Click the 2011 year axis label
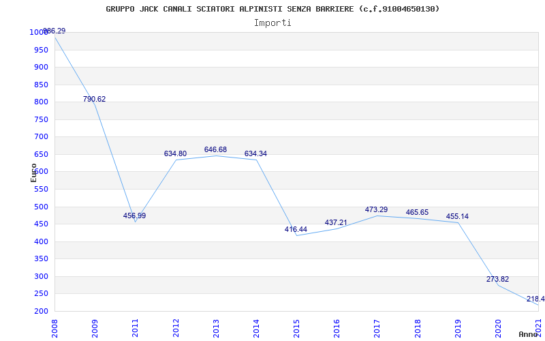The image size is (545, 341). point(136,329)
